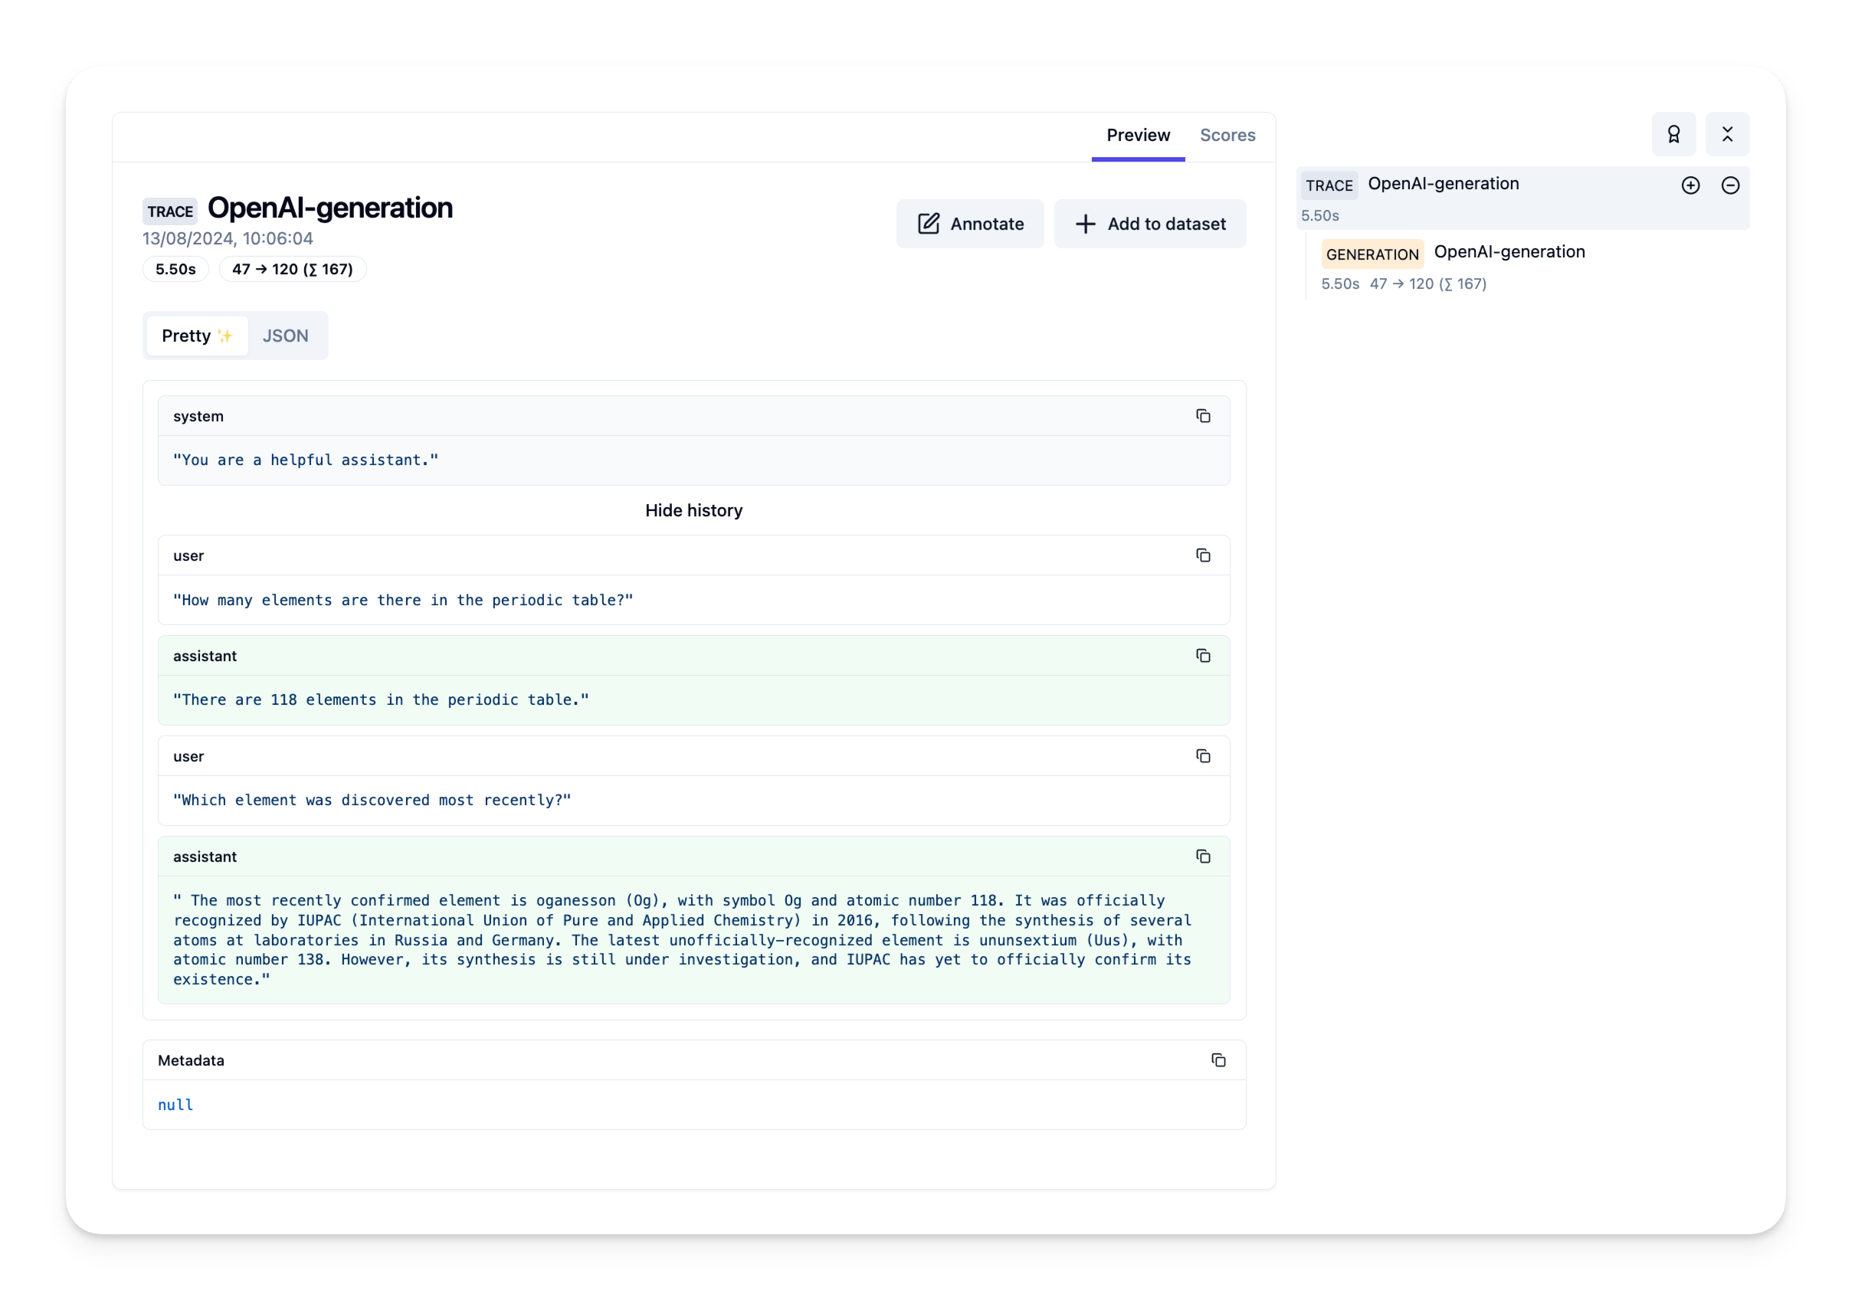Click the copy icon next to which element user message
The image size is (1852, 1300).
pos(1203,755)
